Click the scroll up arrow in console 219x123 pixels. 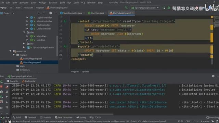(x=7, y=97)
